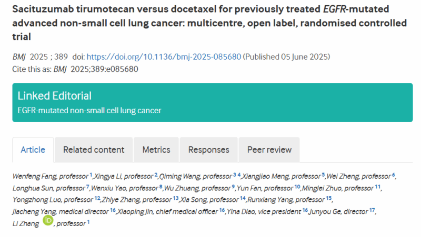This screenshot has width=421, height=237.
Task: Open the article DOI link
Action: [164, 57]
